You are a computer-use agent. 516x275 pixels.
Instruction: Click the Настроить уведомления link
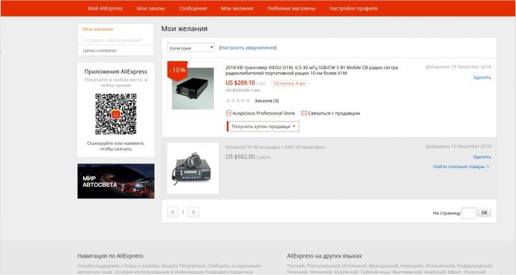[x=248, y=48]
